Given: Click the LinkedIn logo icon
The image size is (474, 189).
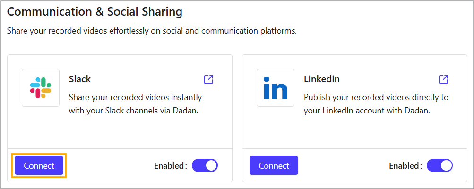Looking at the screenshot, I should pos(276,88).
